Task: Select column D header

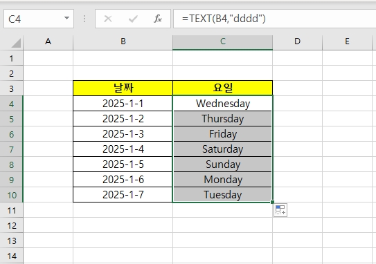Action: [x=297, y=41]
